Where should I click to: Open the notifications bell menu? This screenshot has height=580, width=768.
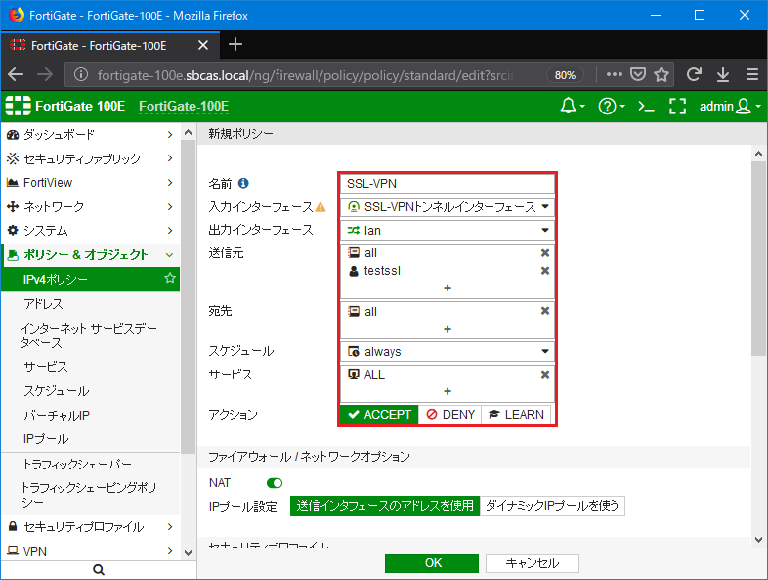click(x=572, y=106)
